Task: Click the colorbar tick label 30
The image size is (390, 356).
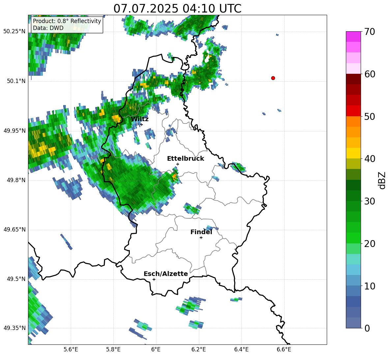Action: (x=370, y=201)
